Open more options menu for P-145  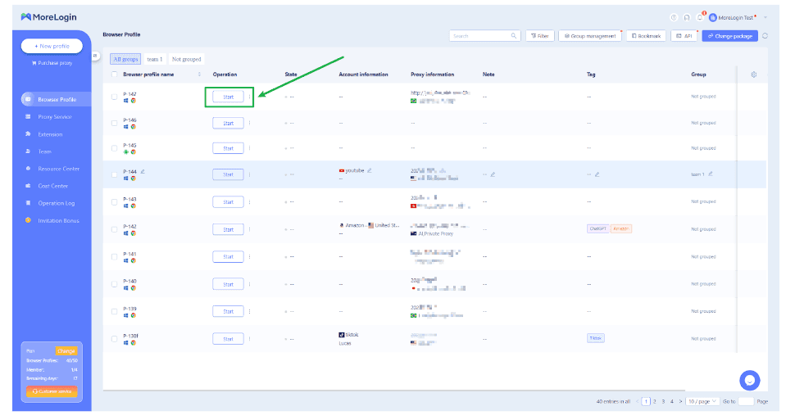tap(250, 148)
